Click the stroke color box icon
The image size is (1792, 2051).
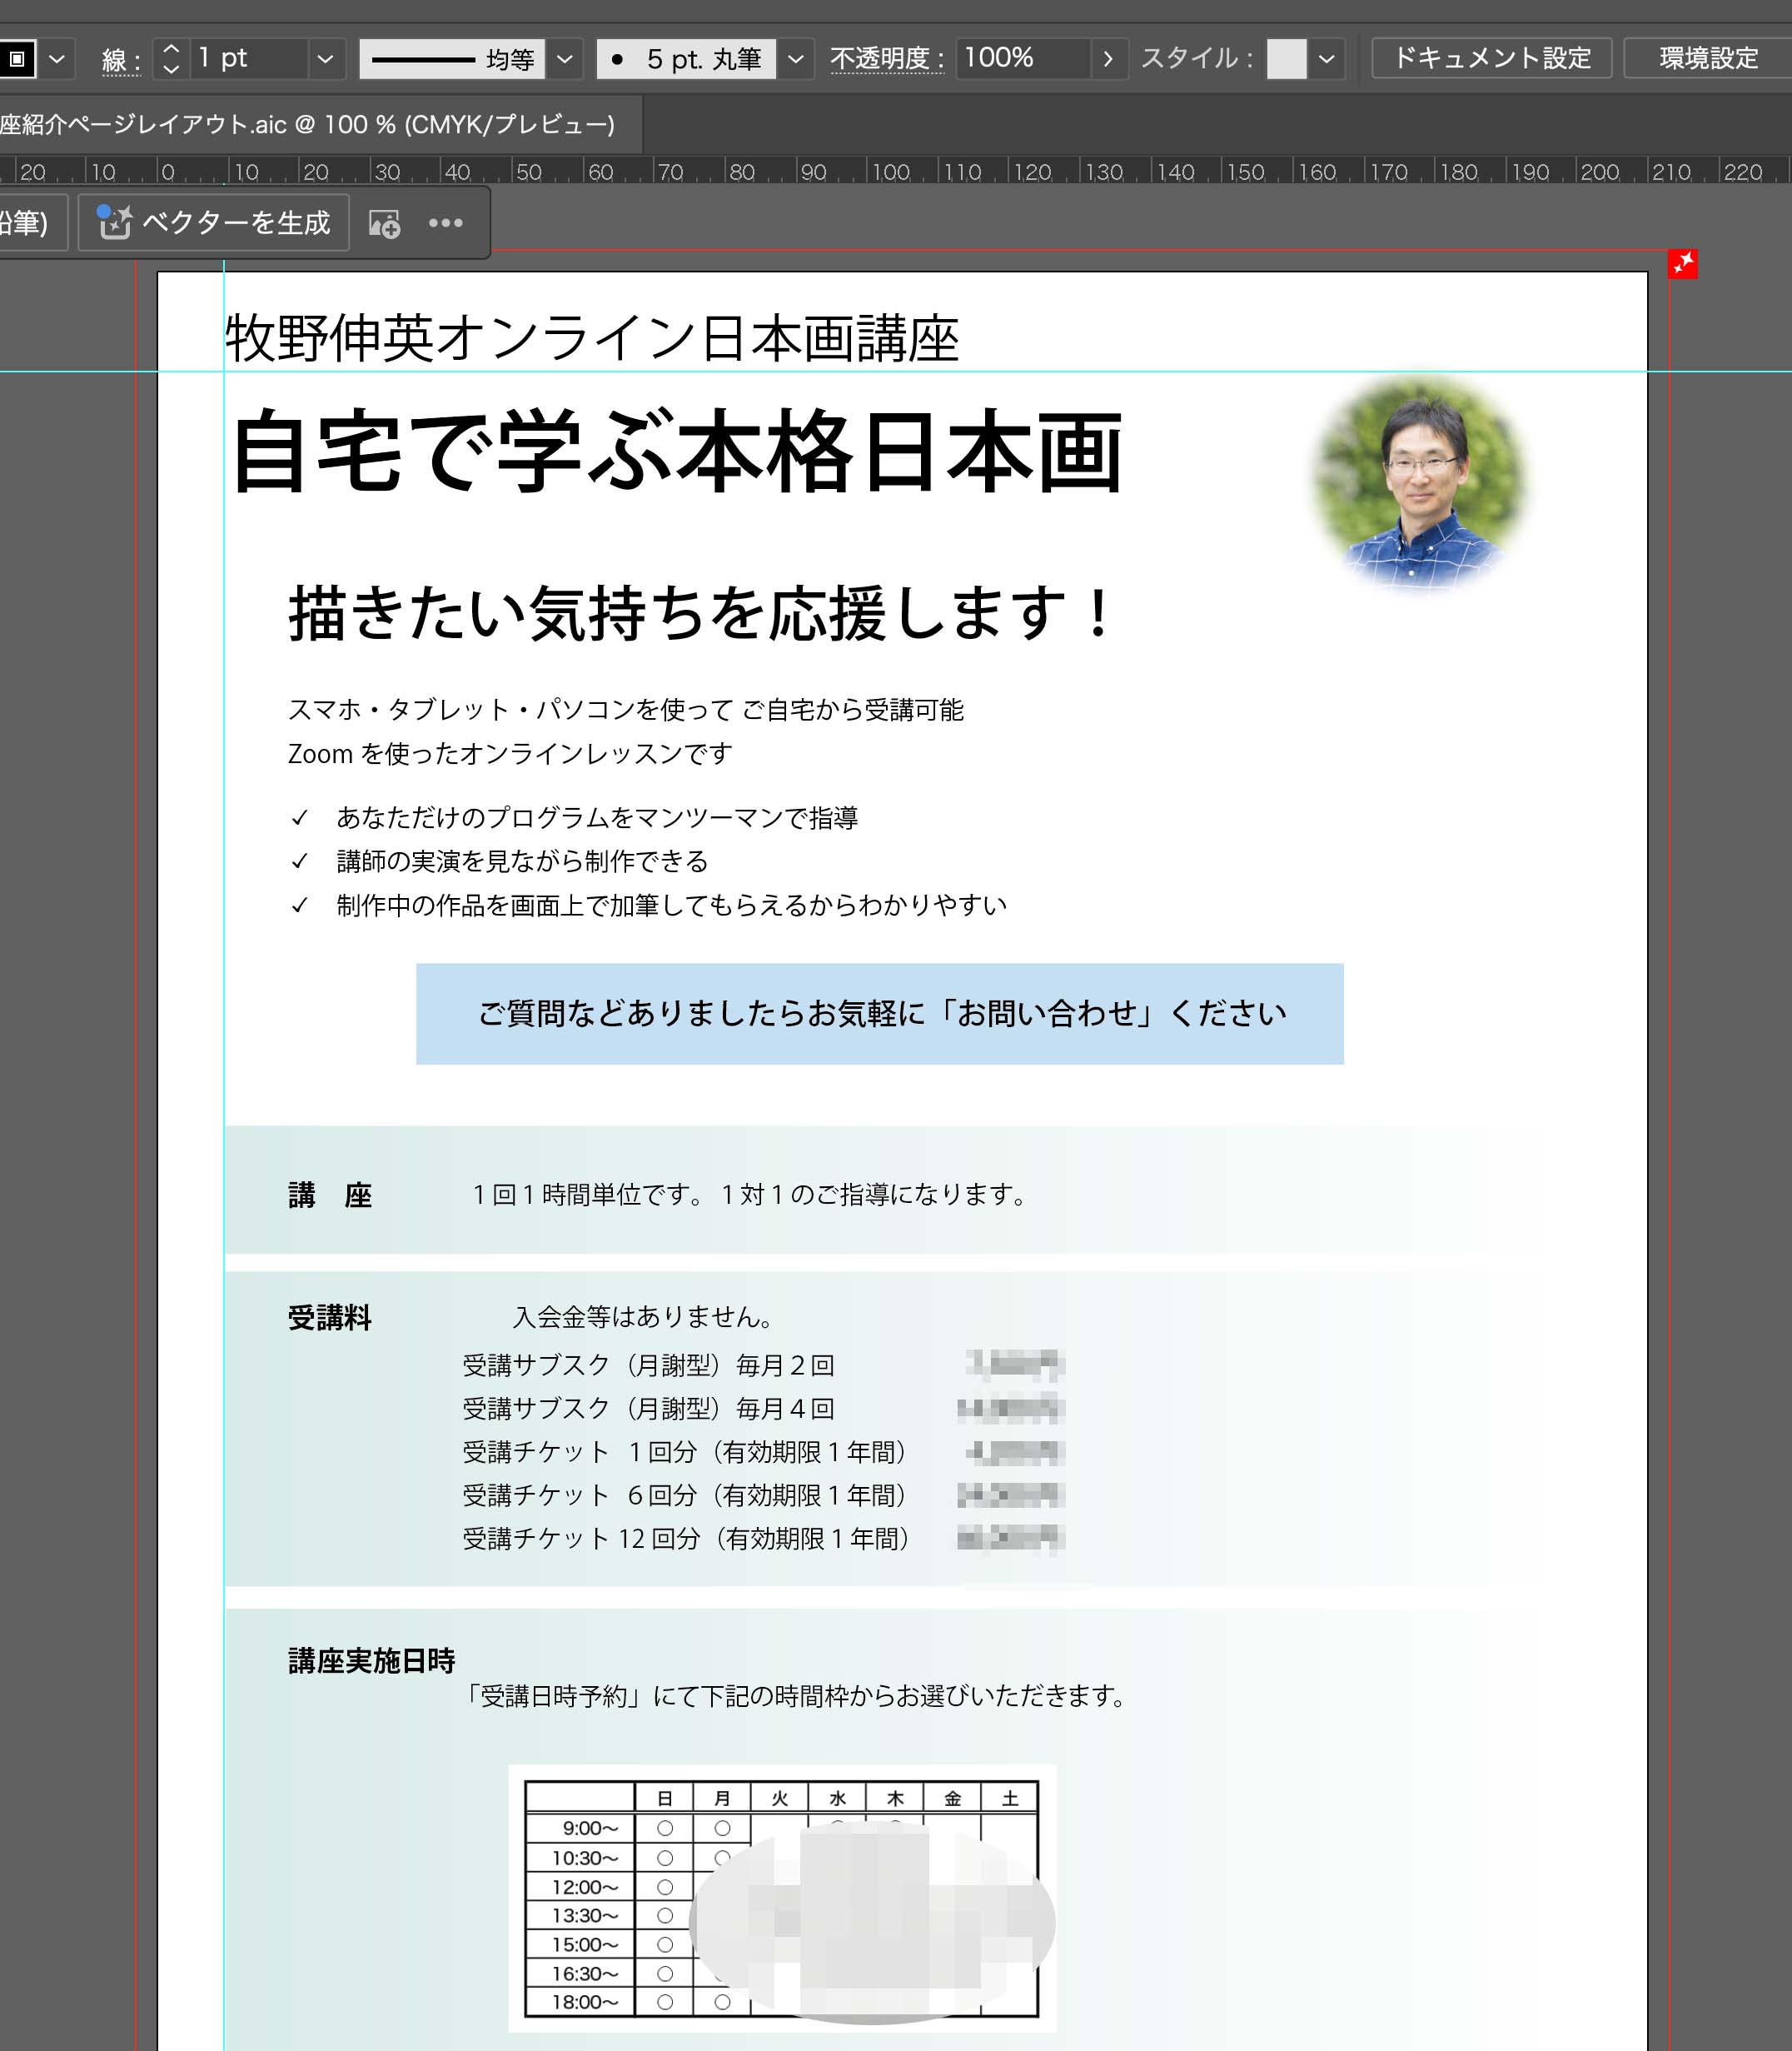coord(17,59)
